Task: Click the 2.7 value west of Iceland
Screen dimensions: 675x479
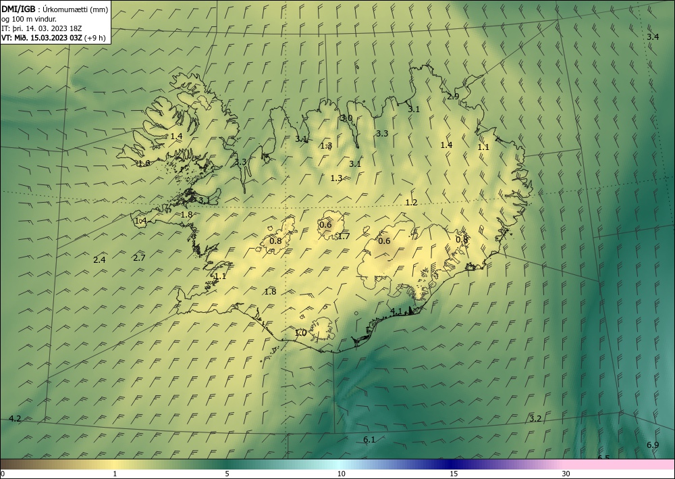Action: (x=139, y=258)
